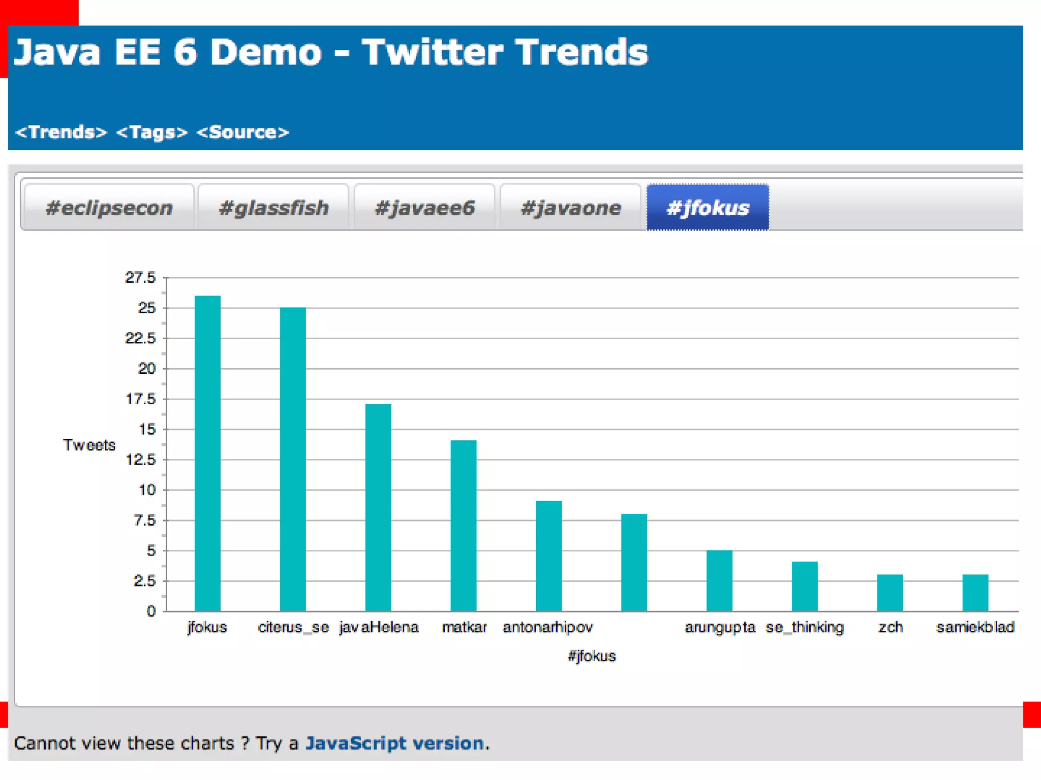The image size is (1041, 780).
Task: Open the <Trends> navigation link
Action: pos(61,132)
